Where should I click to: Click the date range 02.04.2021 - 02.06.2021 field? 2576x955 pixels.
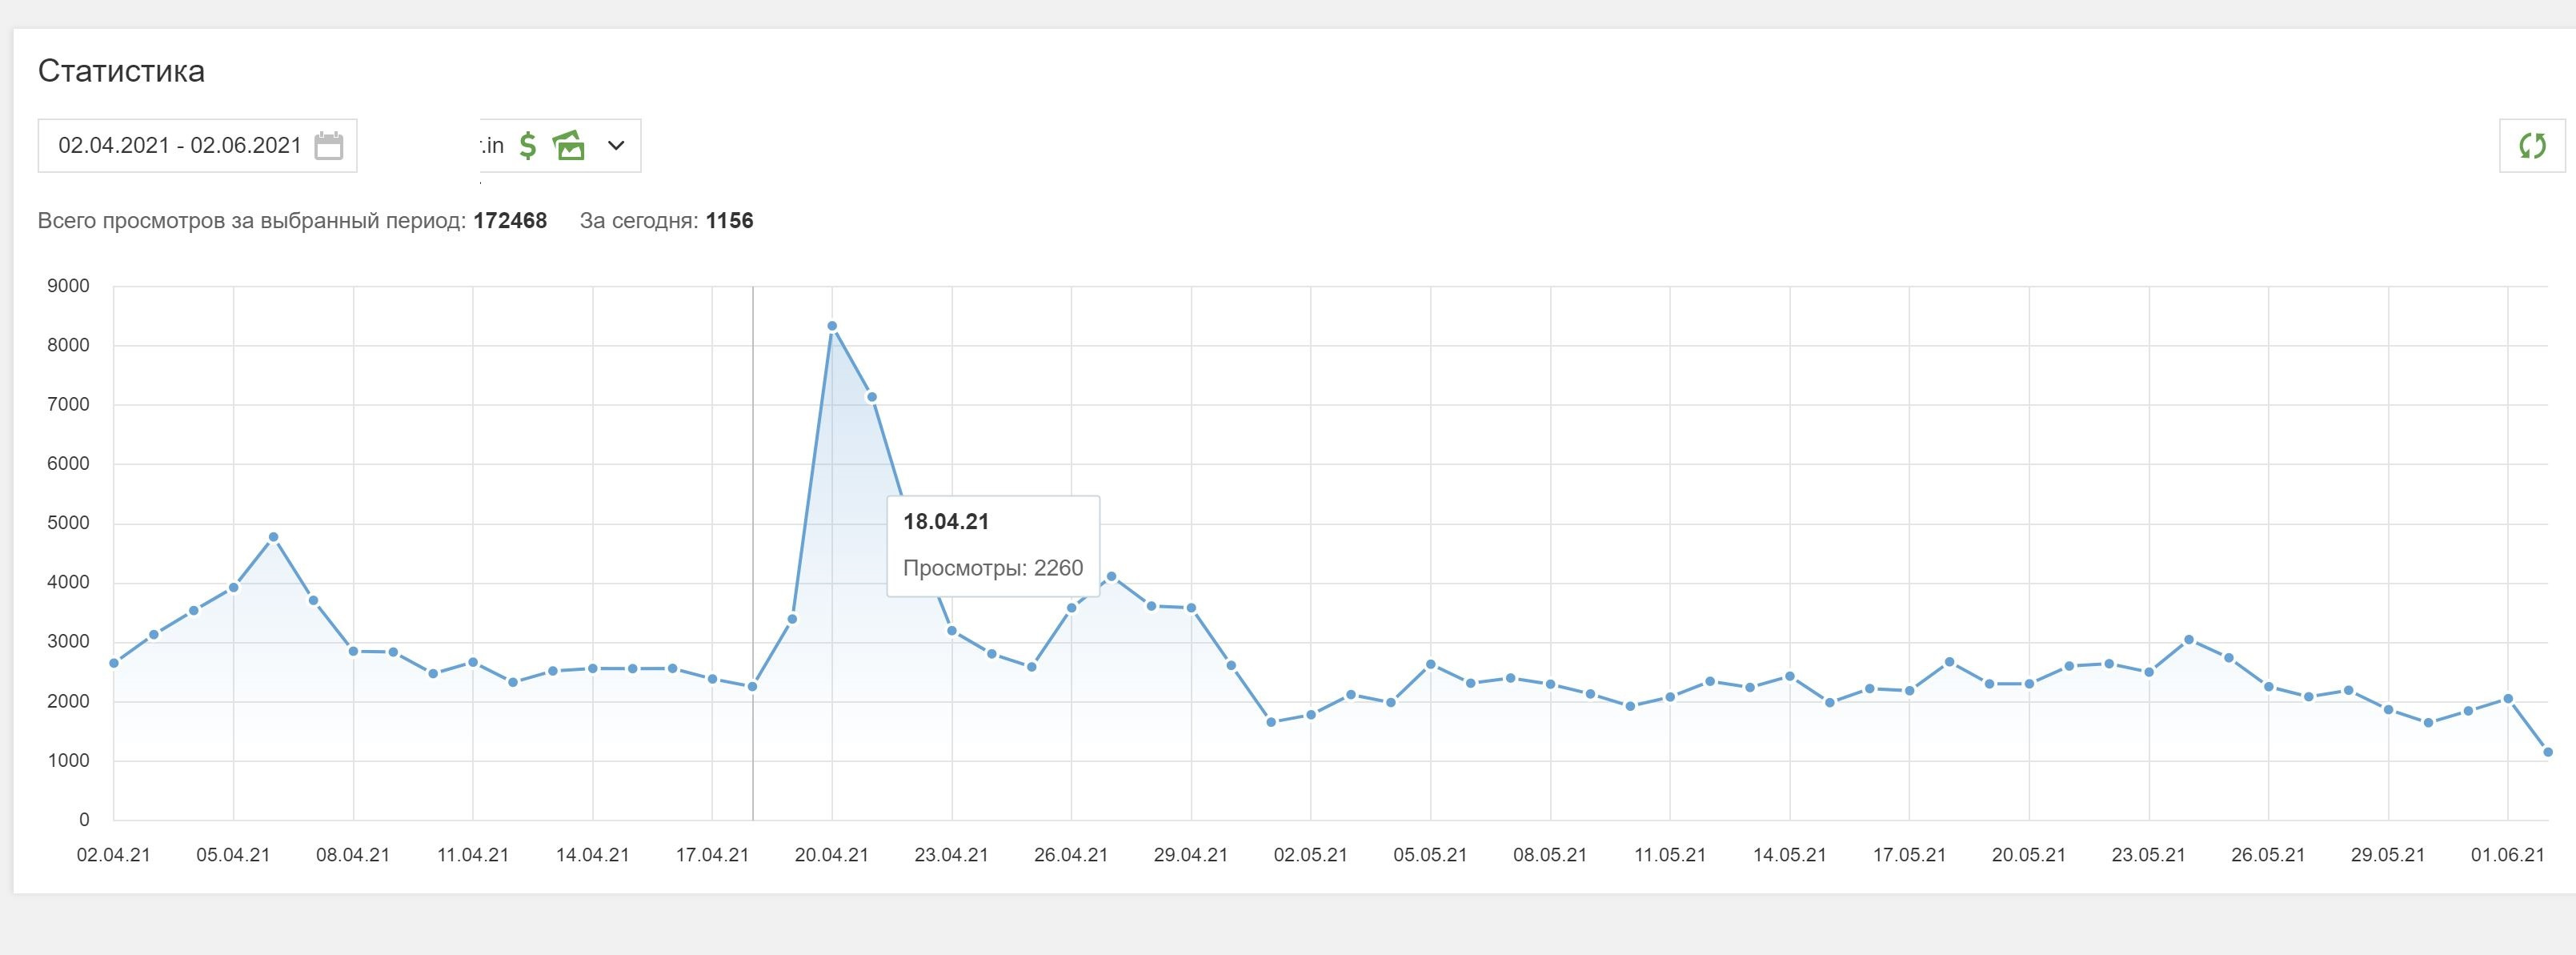click(x=180, y=146)
